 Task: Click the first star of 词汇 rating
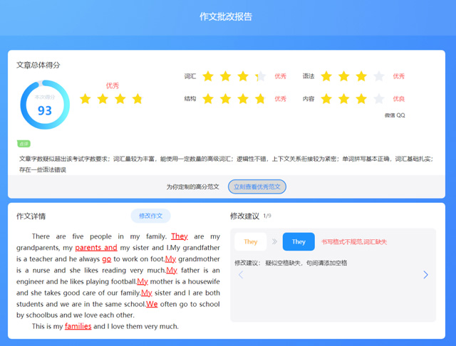tap(208, 76)
